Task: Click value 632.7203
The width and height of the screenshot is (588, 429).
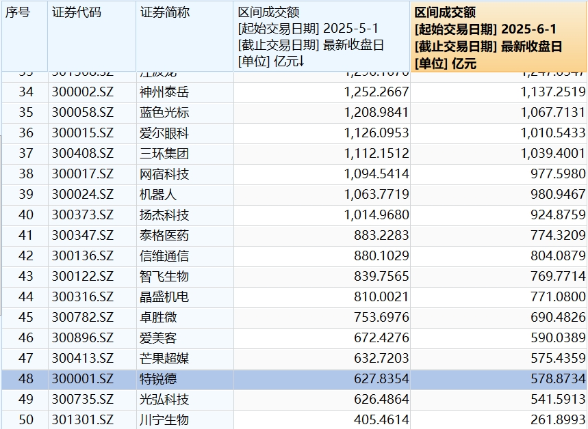Action: [x=381, y=359]
